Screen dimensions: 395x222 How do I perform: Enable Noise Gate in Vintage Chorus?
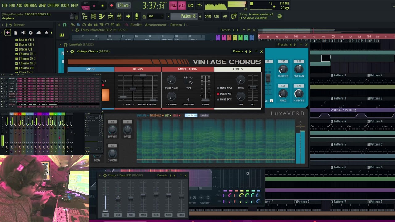click(x=218, y=100)
